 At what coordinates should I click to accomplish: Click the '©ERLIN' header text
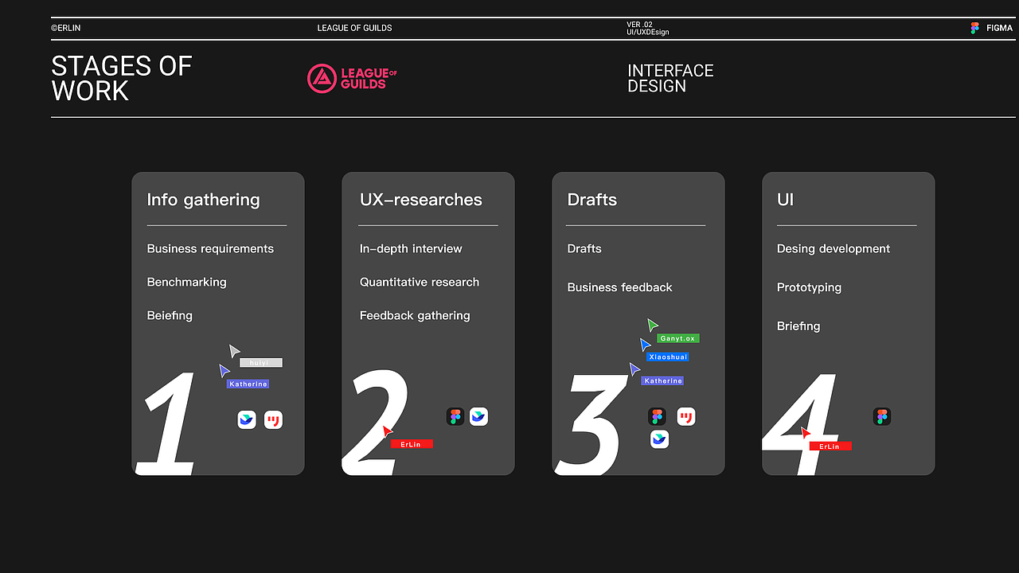(x=65, y=28)
